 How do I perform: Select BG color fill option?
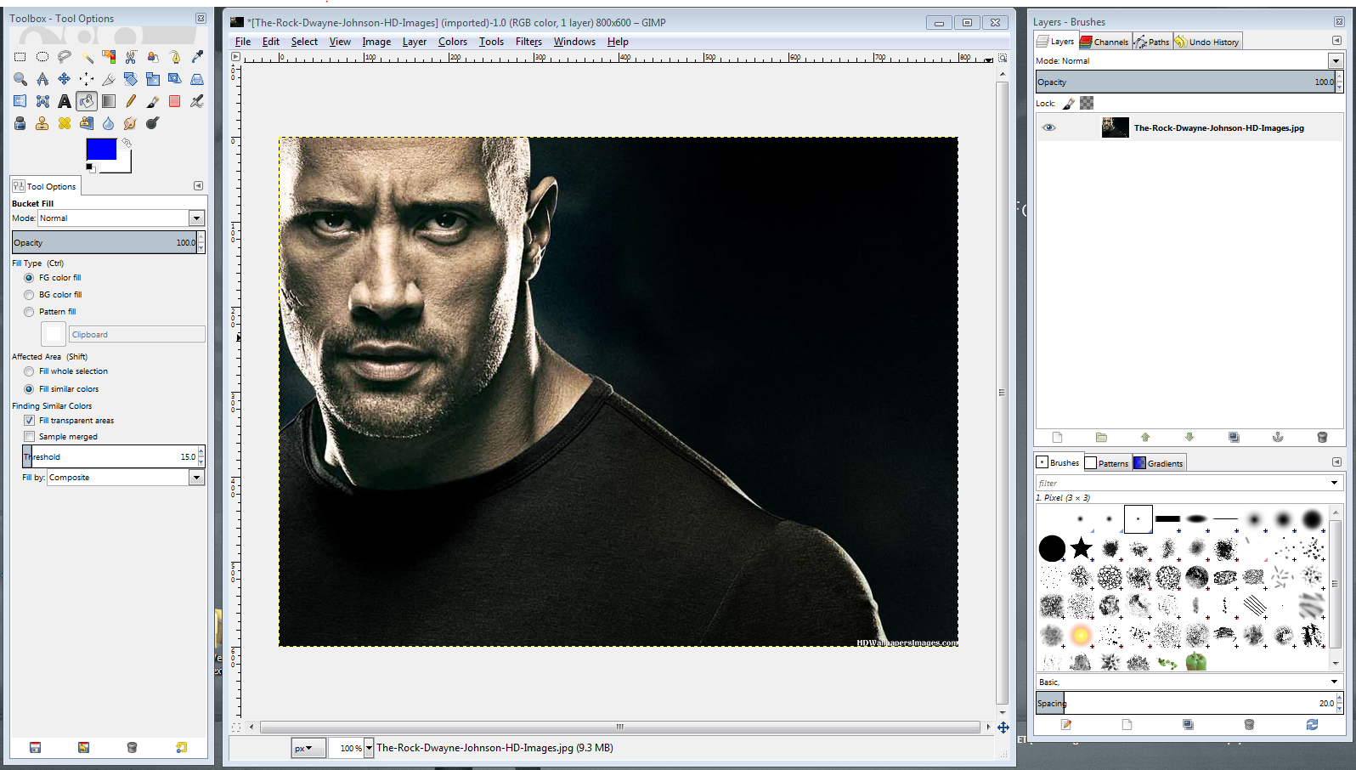(54, 295)
